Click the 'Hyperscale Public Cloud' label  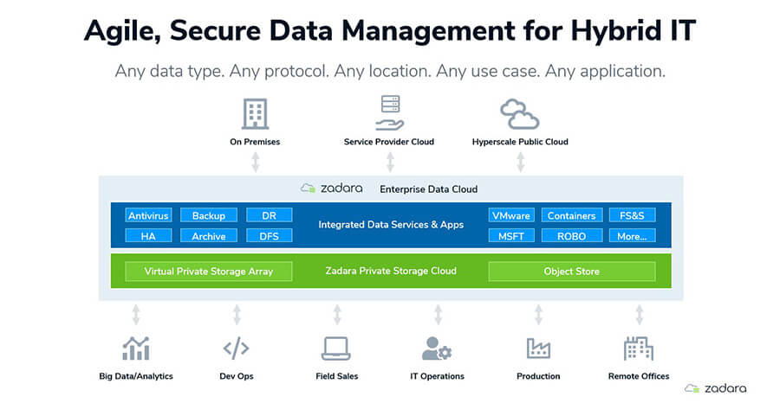coord(520,142)
